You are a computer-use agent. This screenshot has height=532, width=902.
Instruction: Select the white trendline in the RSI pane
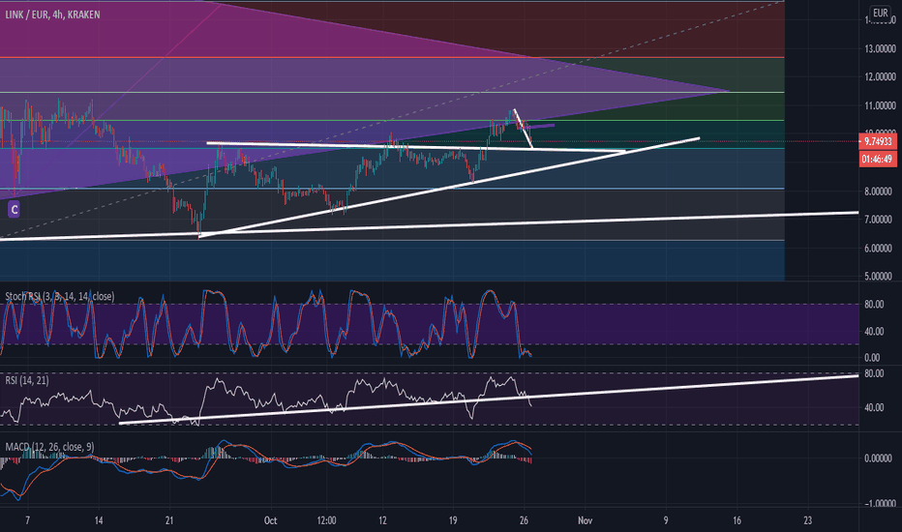pyautogui.click(x=489, y=399)
